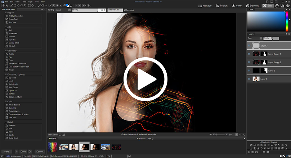
Task: Toggle the Connected checkbox
Action: 125,10
